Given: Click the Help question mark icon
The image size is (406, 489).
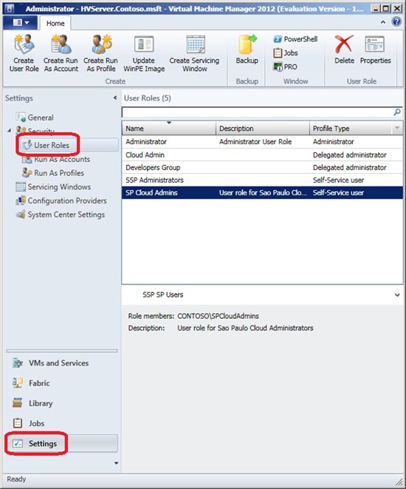Looking at the screenshot, I should click(x=396, y=22).
